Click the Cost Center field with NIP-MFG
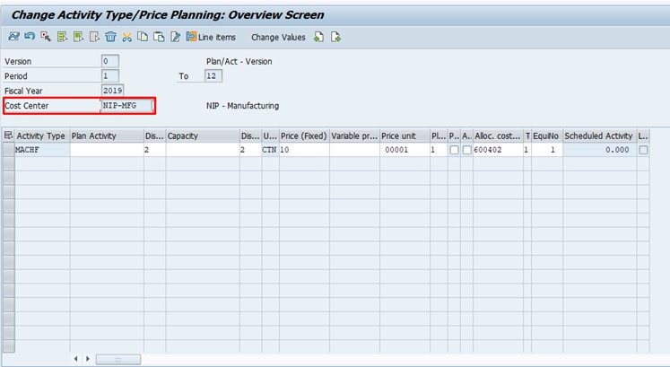Screen dimensions: 670x367 tap(126, 106)
